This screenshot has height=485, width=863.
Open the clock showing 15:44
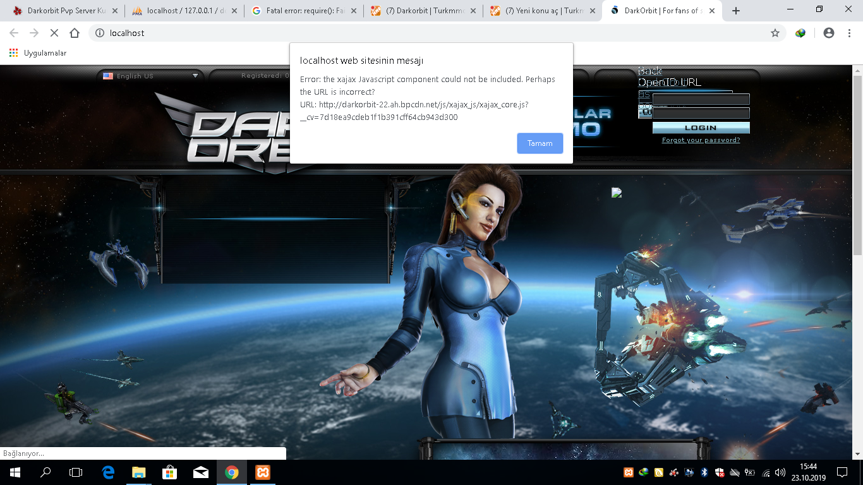click(x=807, y=472)
